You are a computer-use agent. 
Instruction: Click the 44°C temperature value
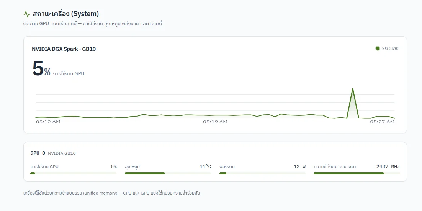(205, 167)
